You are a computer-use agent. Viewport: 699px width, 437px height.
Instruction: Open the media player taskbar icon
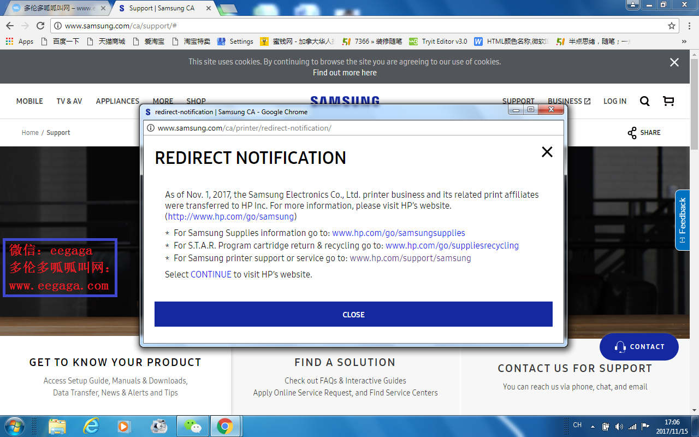(x=125, y=426)
